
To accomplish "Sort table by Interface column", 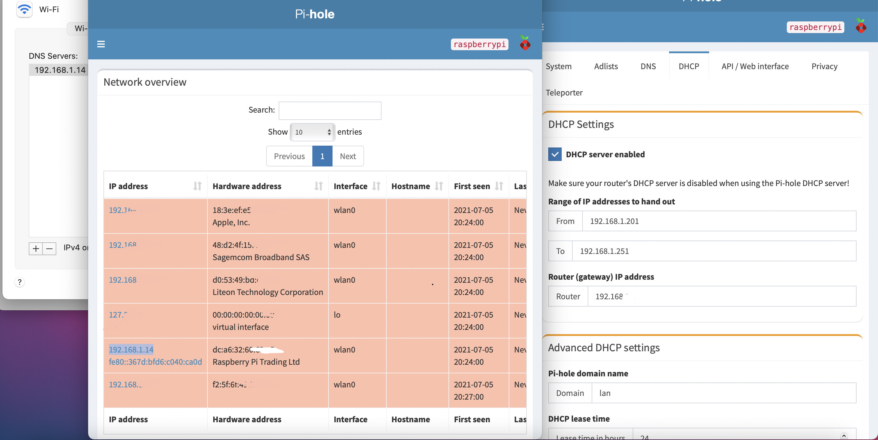I will click(376, 186).
